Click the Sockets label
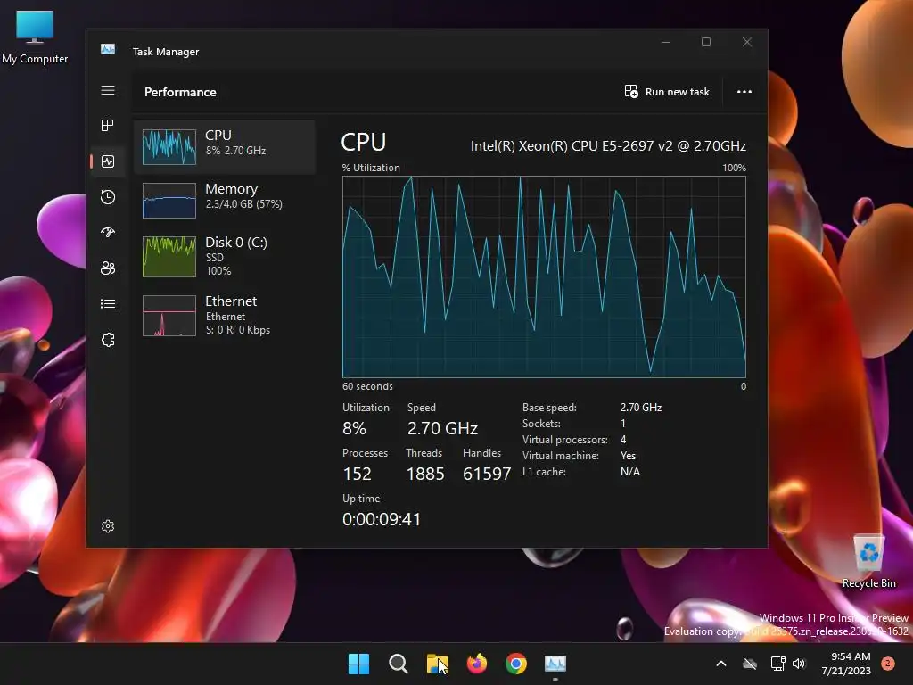The image size is (913, 685). click(541, 424)
